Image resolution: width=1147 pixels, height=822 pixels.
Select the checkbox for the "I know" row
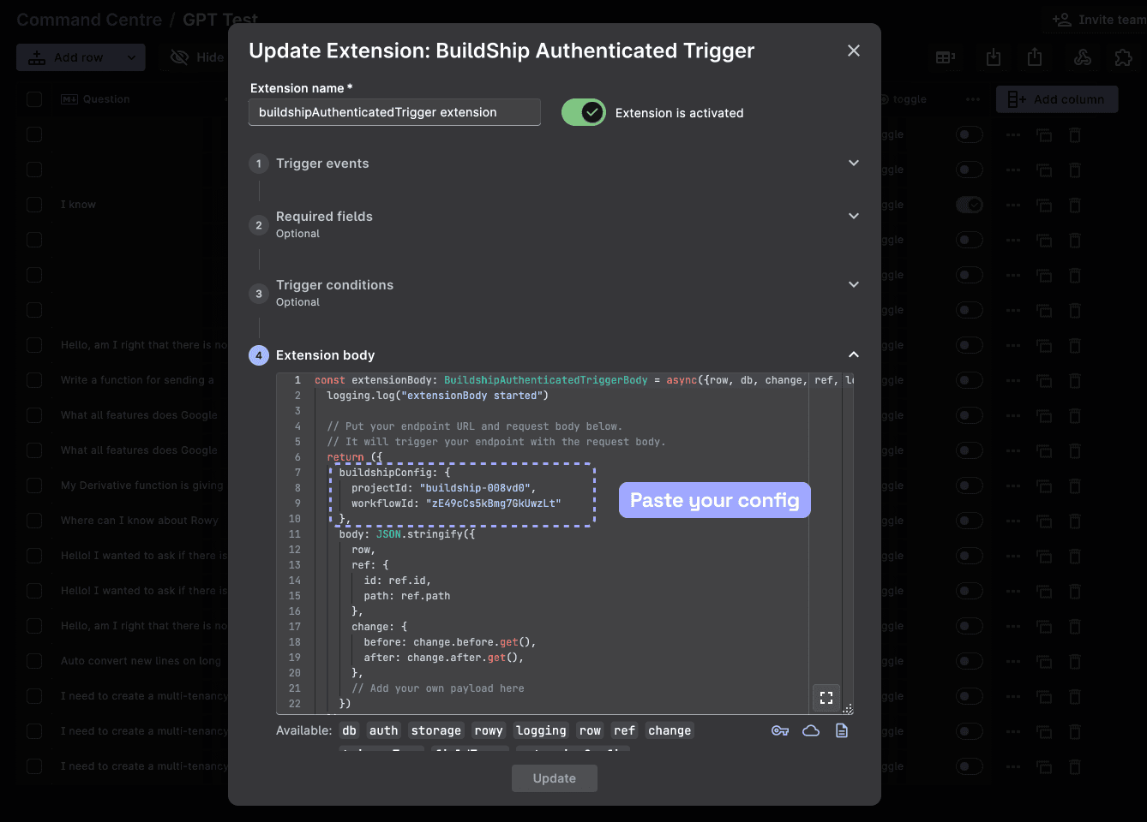pyautogui.click(x=34, y=205)
